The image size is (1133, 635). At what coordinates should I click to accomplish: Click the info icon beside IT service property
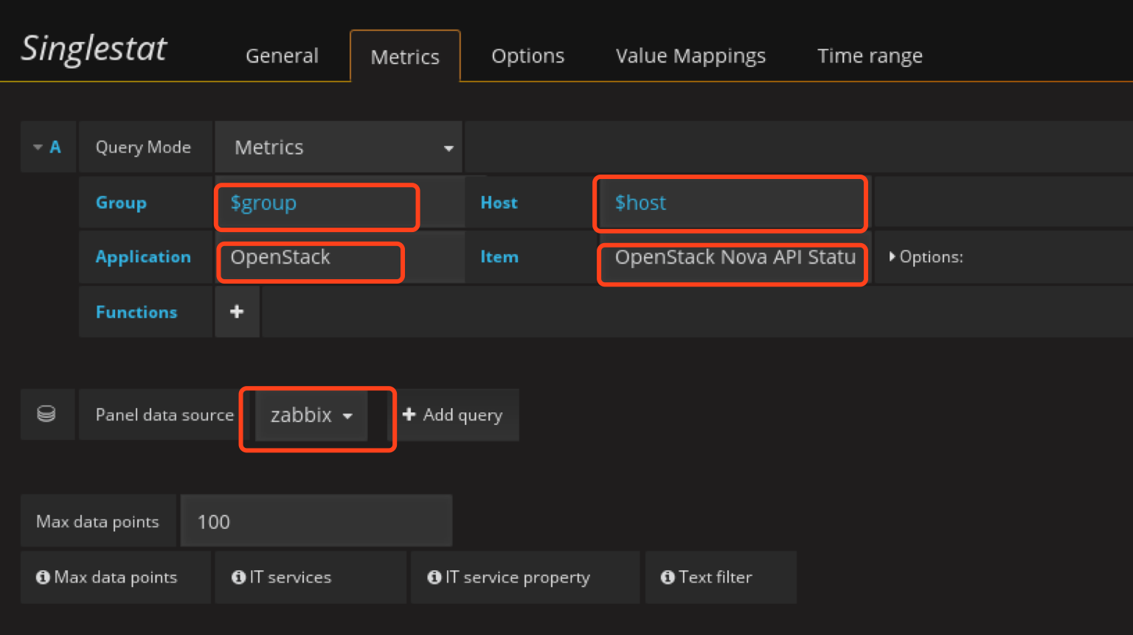pos(434,578)
